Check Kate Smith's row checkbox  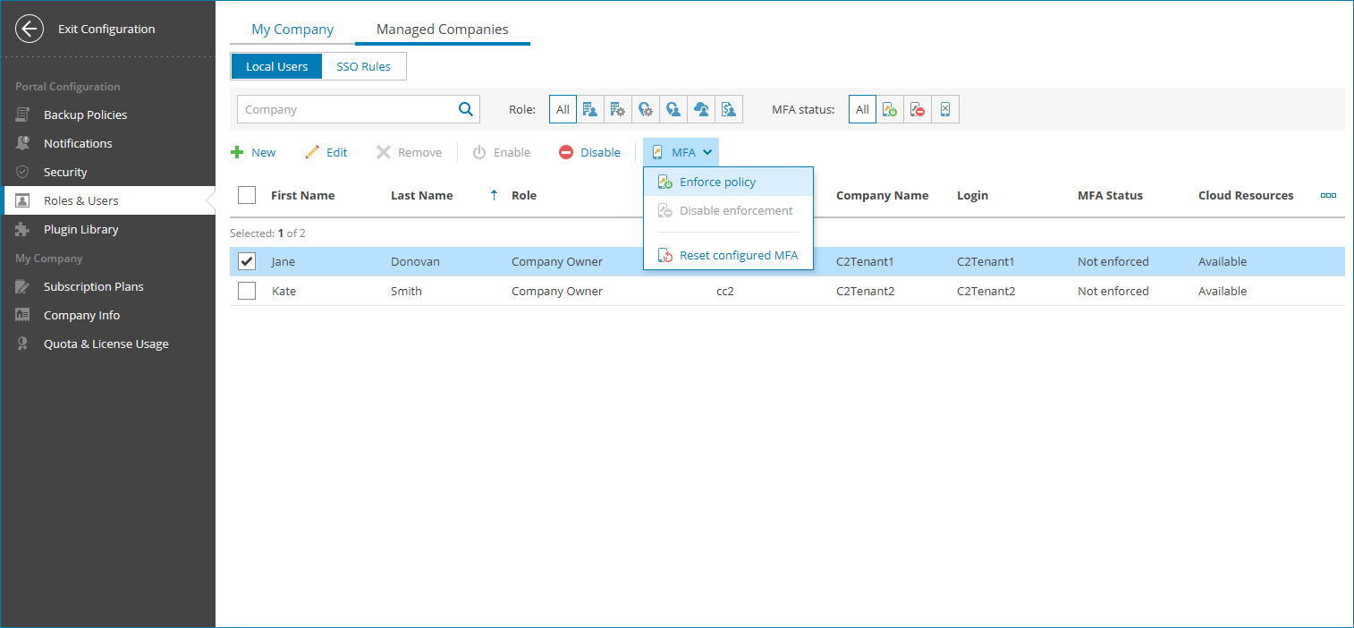pos(246,290)
